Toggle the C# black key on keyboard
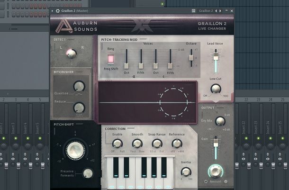 point(116,167)
